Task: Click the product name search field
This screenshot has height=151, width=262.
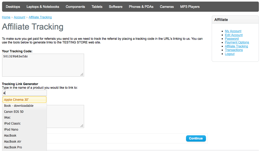Action: tap(24, 93)
